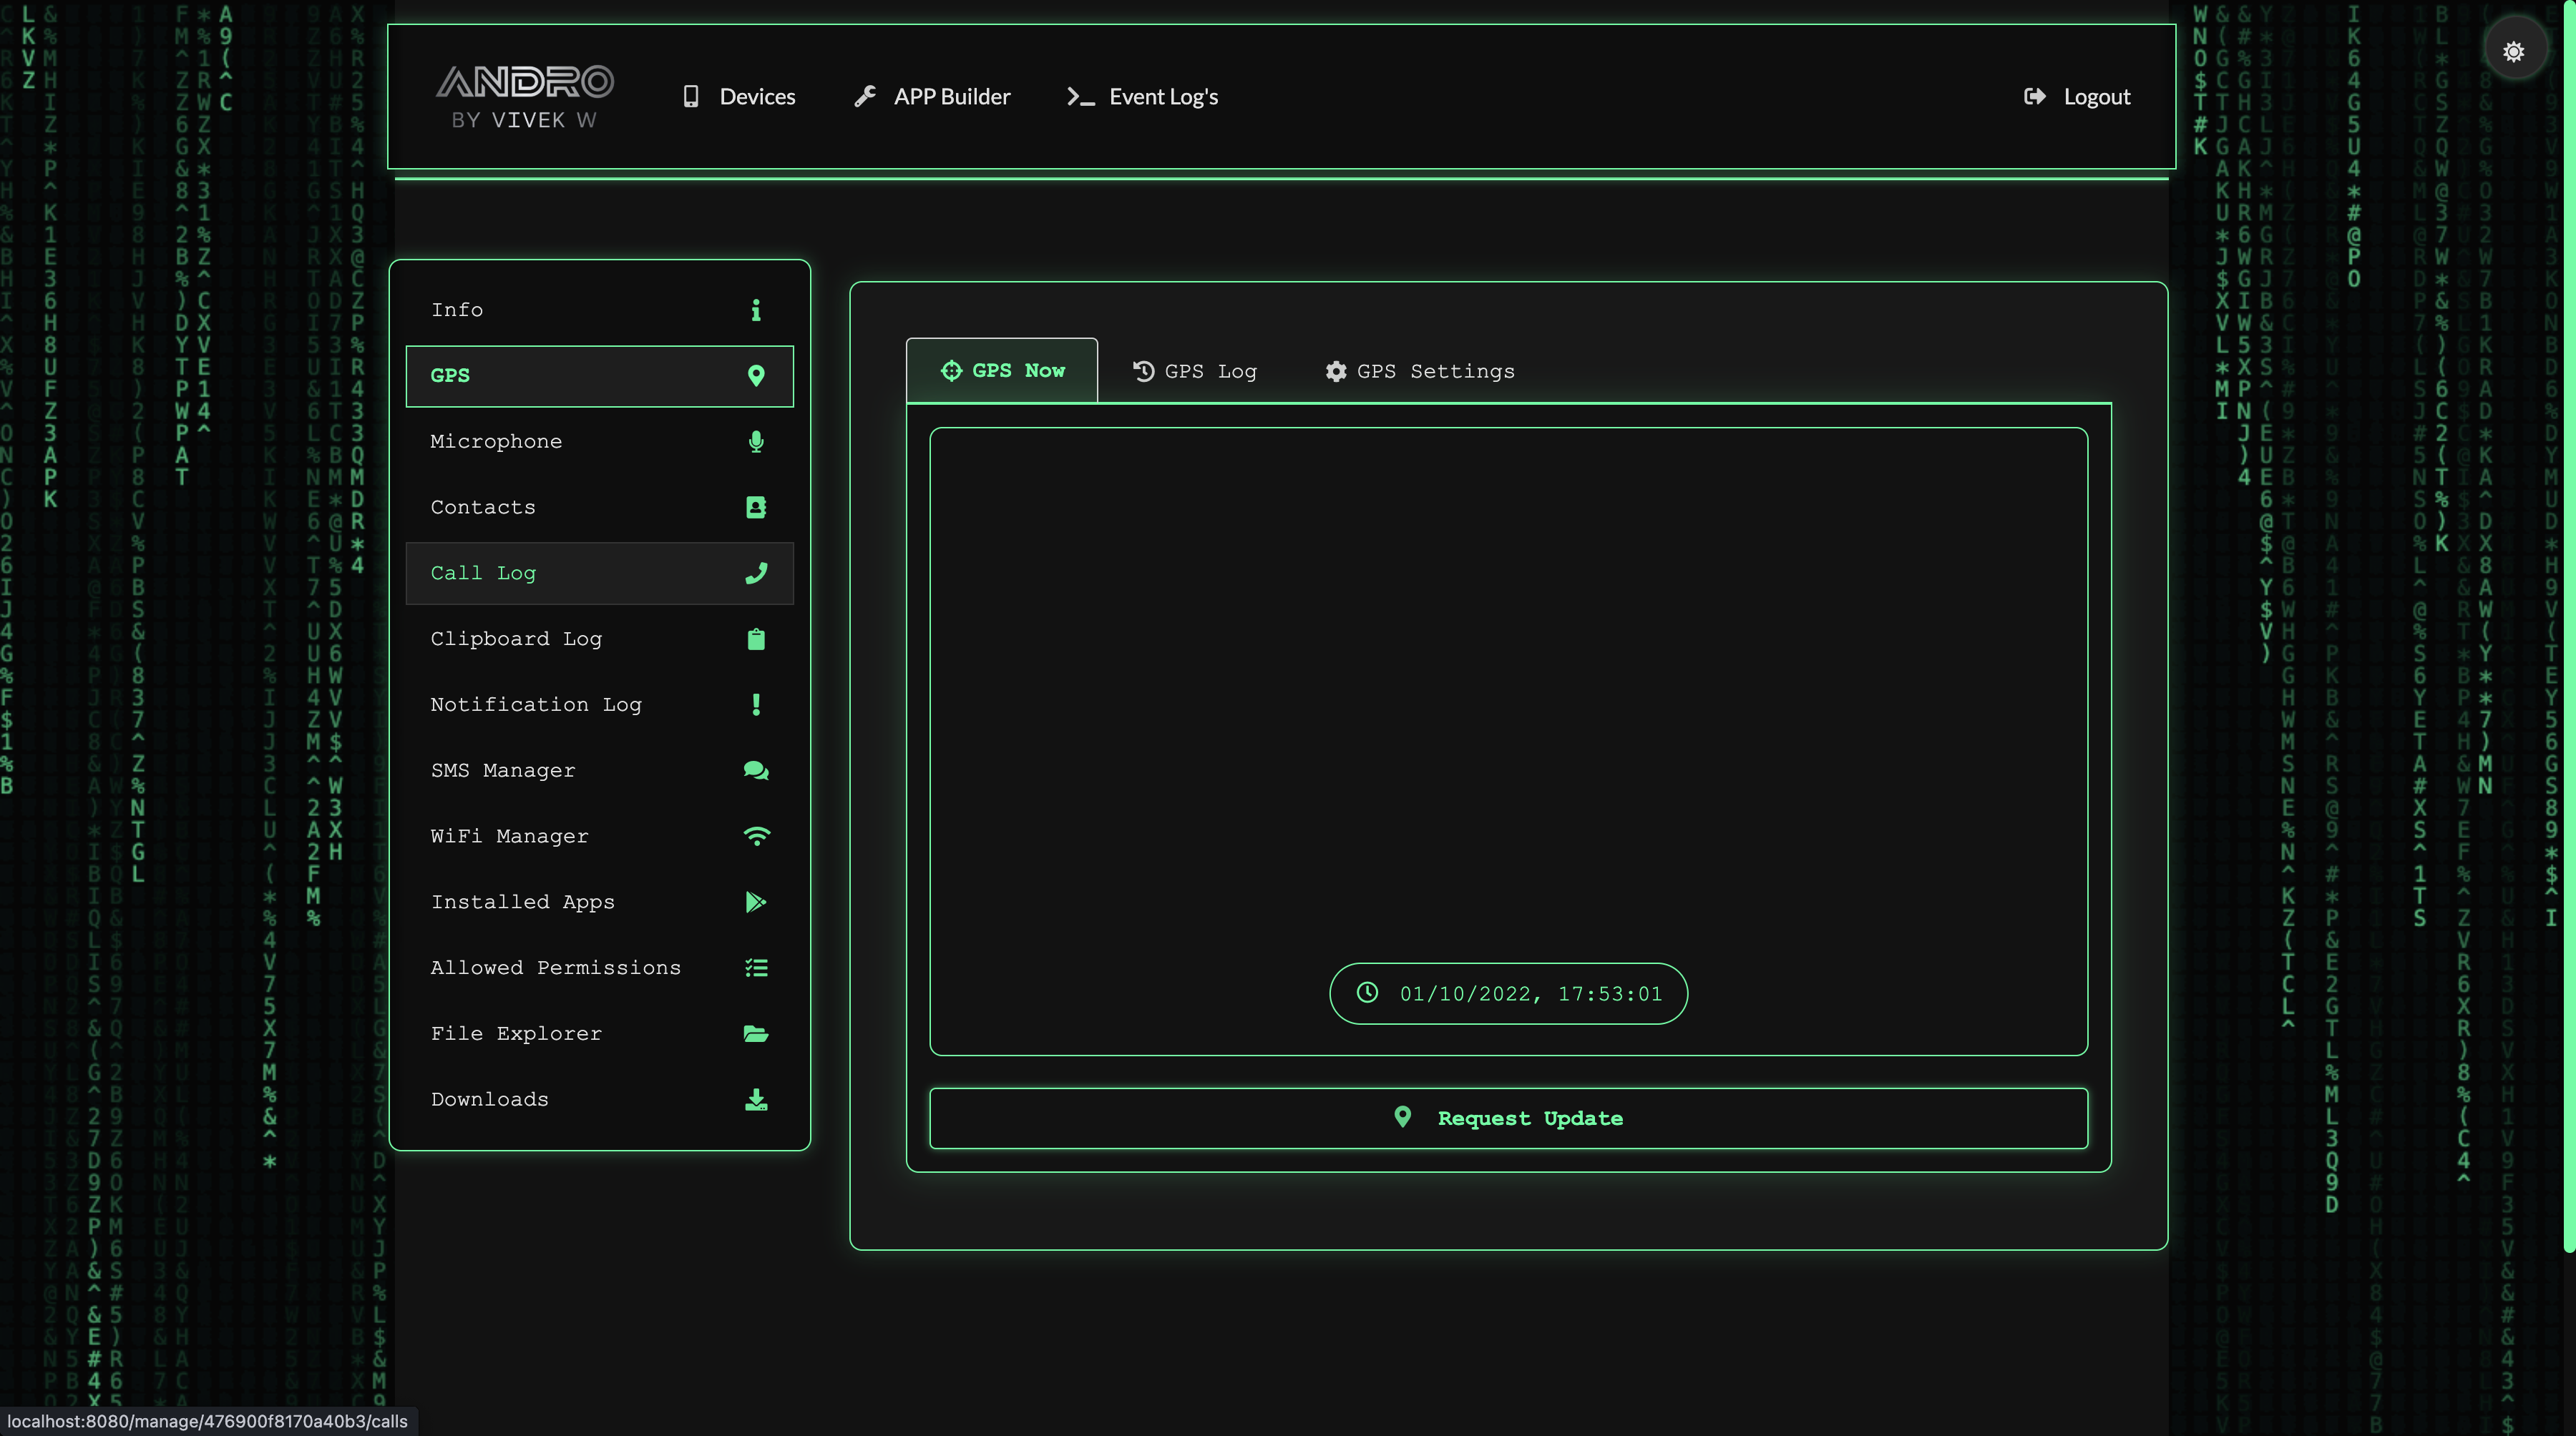This screenshot has width=2576, height=1436.
Task: Click the Installed Apps play store icon
Action: [x=756, y=903]
